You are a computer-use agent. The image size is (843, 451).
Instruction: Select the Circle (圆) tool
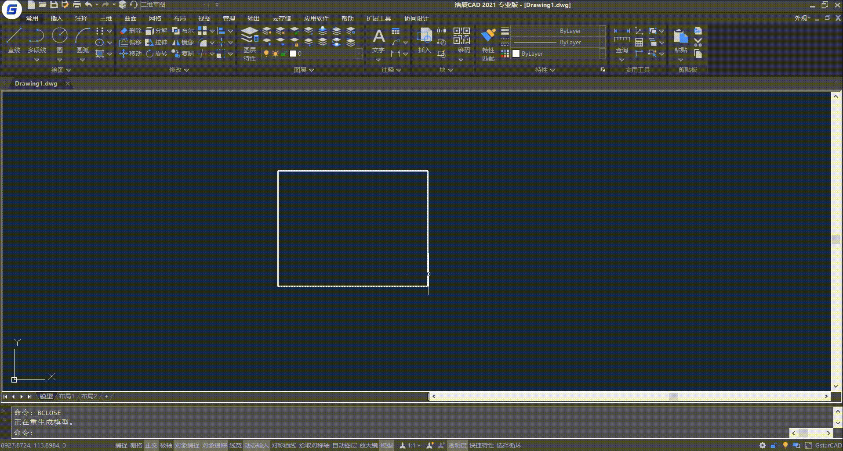pyautogui.click(x=60, y=40)
